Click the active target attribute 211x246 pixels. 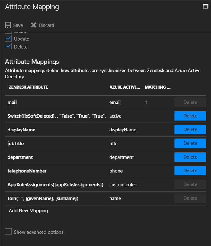coord(115,116)
